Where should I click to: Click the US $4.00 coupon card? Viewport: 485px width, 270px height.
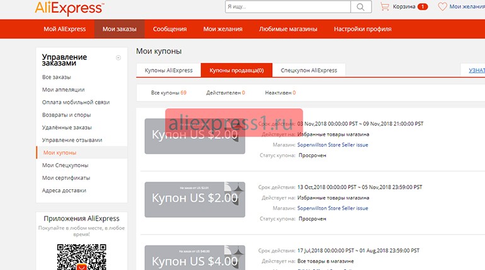click(x=195, y=257)
